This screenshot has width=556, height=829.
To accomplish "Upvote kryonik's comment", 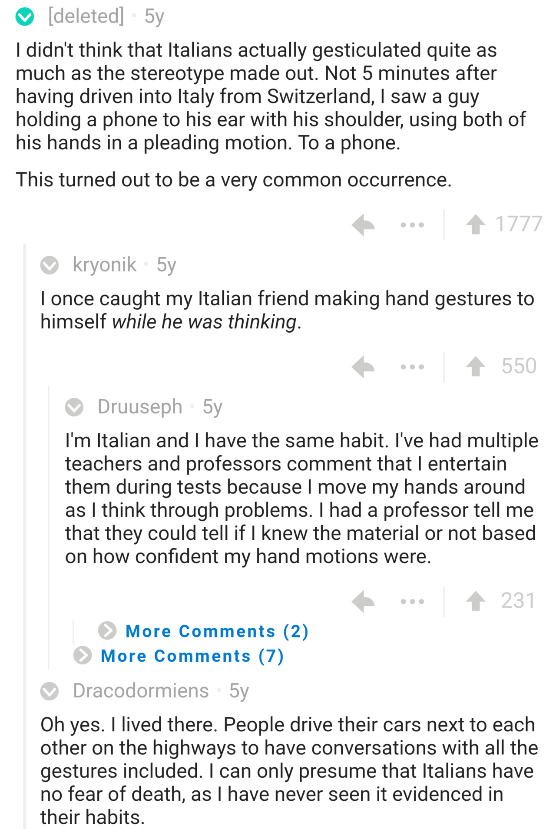I will [x=476, y=367].
